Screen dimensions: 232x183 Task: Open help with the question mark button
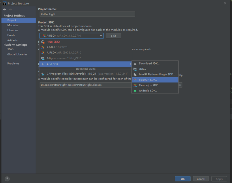coord(7,179)
